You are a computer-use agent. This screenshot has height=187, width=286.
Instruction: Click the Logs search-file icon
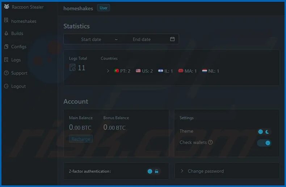(6, 60)
